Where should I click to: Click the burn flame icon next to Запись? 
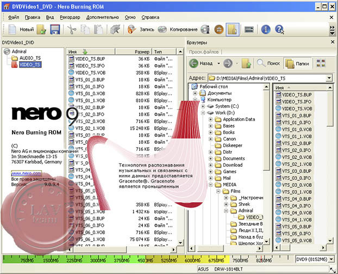(132, 29)
